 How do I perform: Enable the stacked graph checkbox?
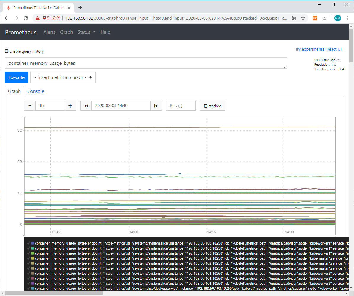(205, 106)
